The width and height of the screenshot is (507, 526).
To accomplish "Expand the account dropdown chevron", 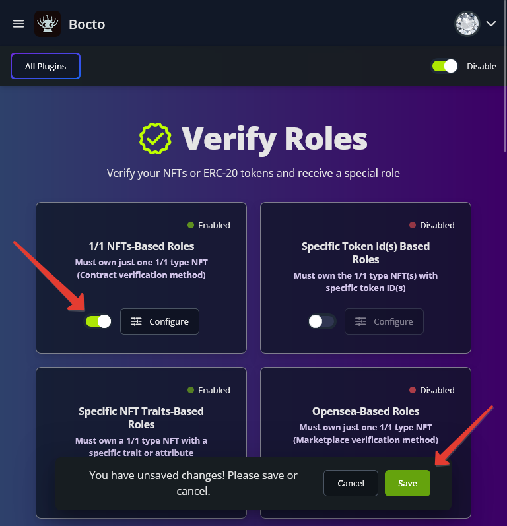I will tap(491, 24).
